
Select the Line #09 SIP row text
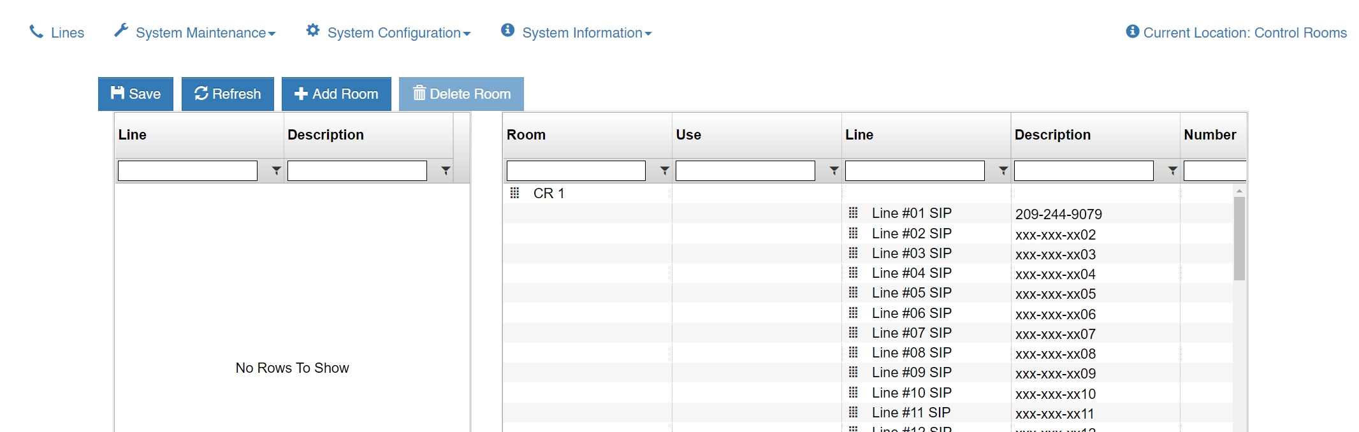click(x=912, y=373)
